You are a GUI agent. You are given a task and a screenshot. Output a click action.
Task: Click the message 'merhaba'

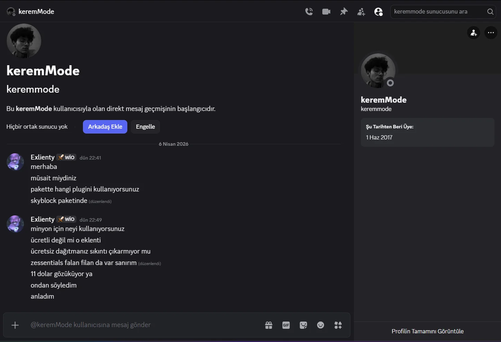(x=44, y=166)
